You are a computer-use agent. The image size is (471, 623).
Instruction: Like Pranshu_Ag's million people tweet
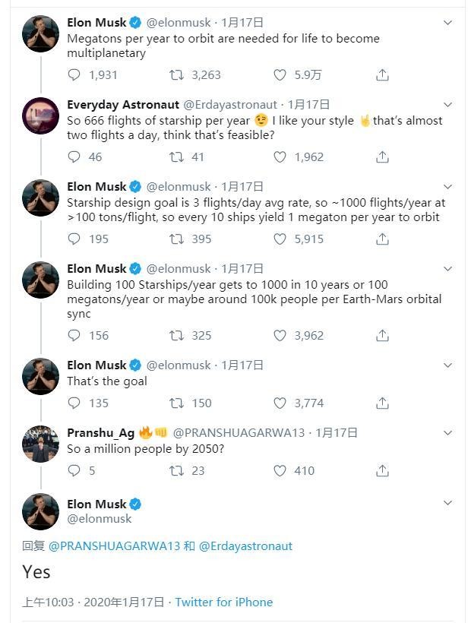point(280,470)
